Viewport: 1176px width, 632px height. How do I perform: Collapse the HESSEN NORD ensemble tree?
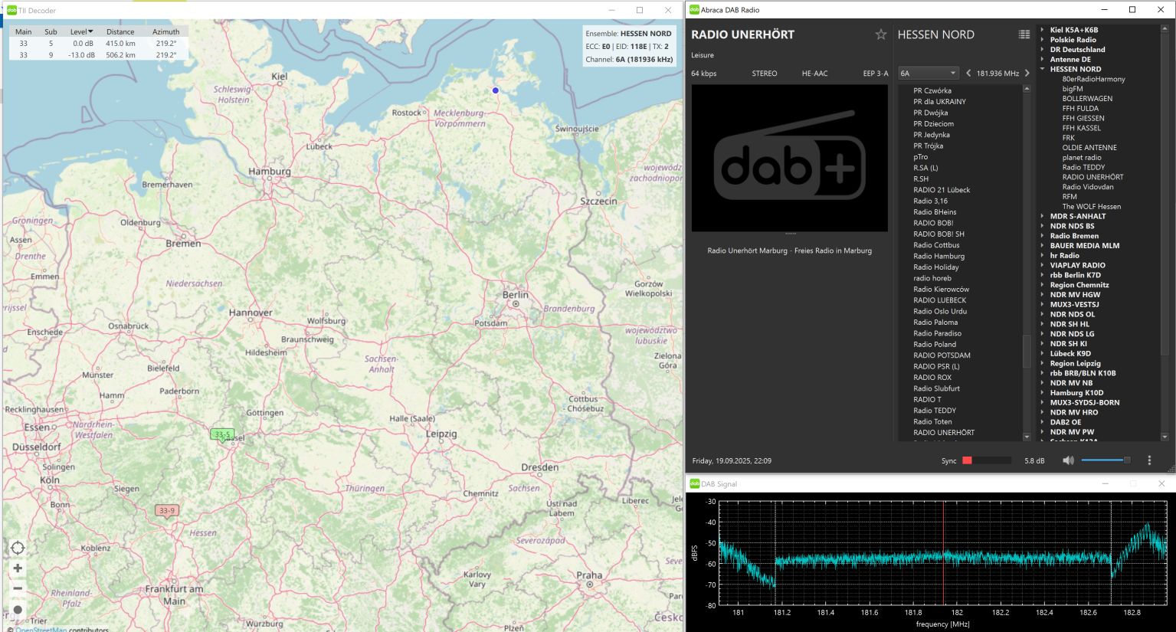click(x=1043, y=69)
